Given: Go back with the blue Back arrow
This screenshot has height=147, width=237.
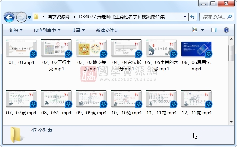Looking at the screenshot, I should 9,17.
